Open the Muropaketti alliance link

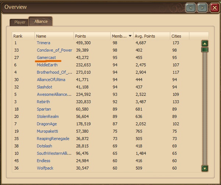point(47,131)
